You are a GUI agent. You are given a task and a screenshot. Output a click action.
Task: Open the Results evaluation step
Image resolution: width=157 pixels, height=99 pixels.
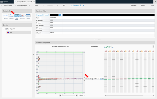tap(28, 15)
